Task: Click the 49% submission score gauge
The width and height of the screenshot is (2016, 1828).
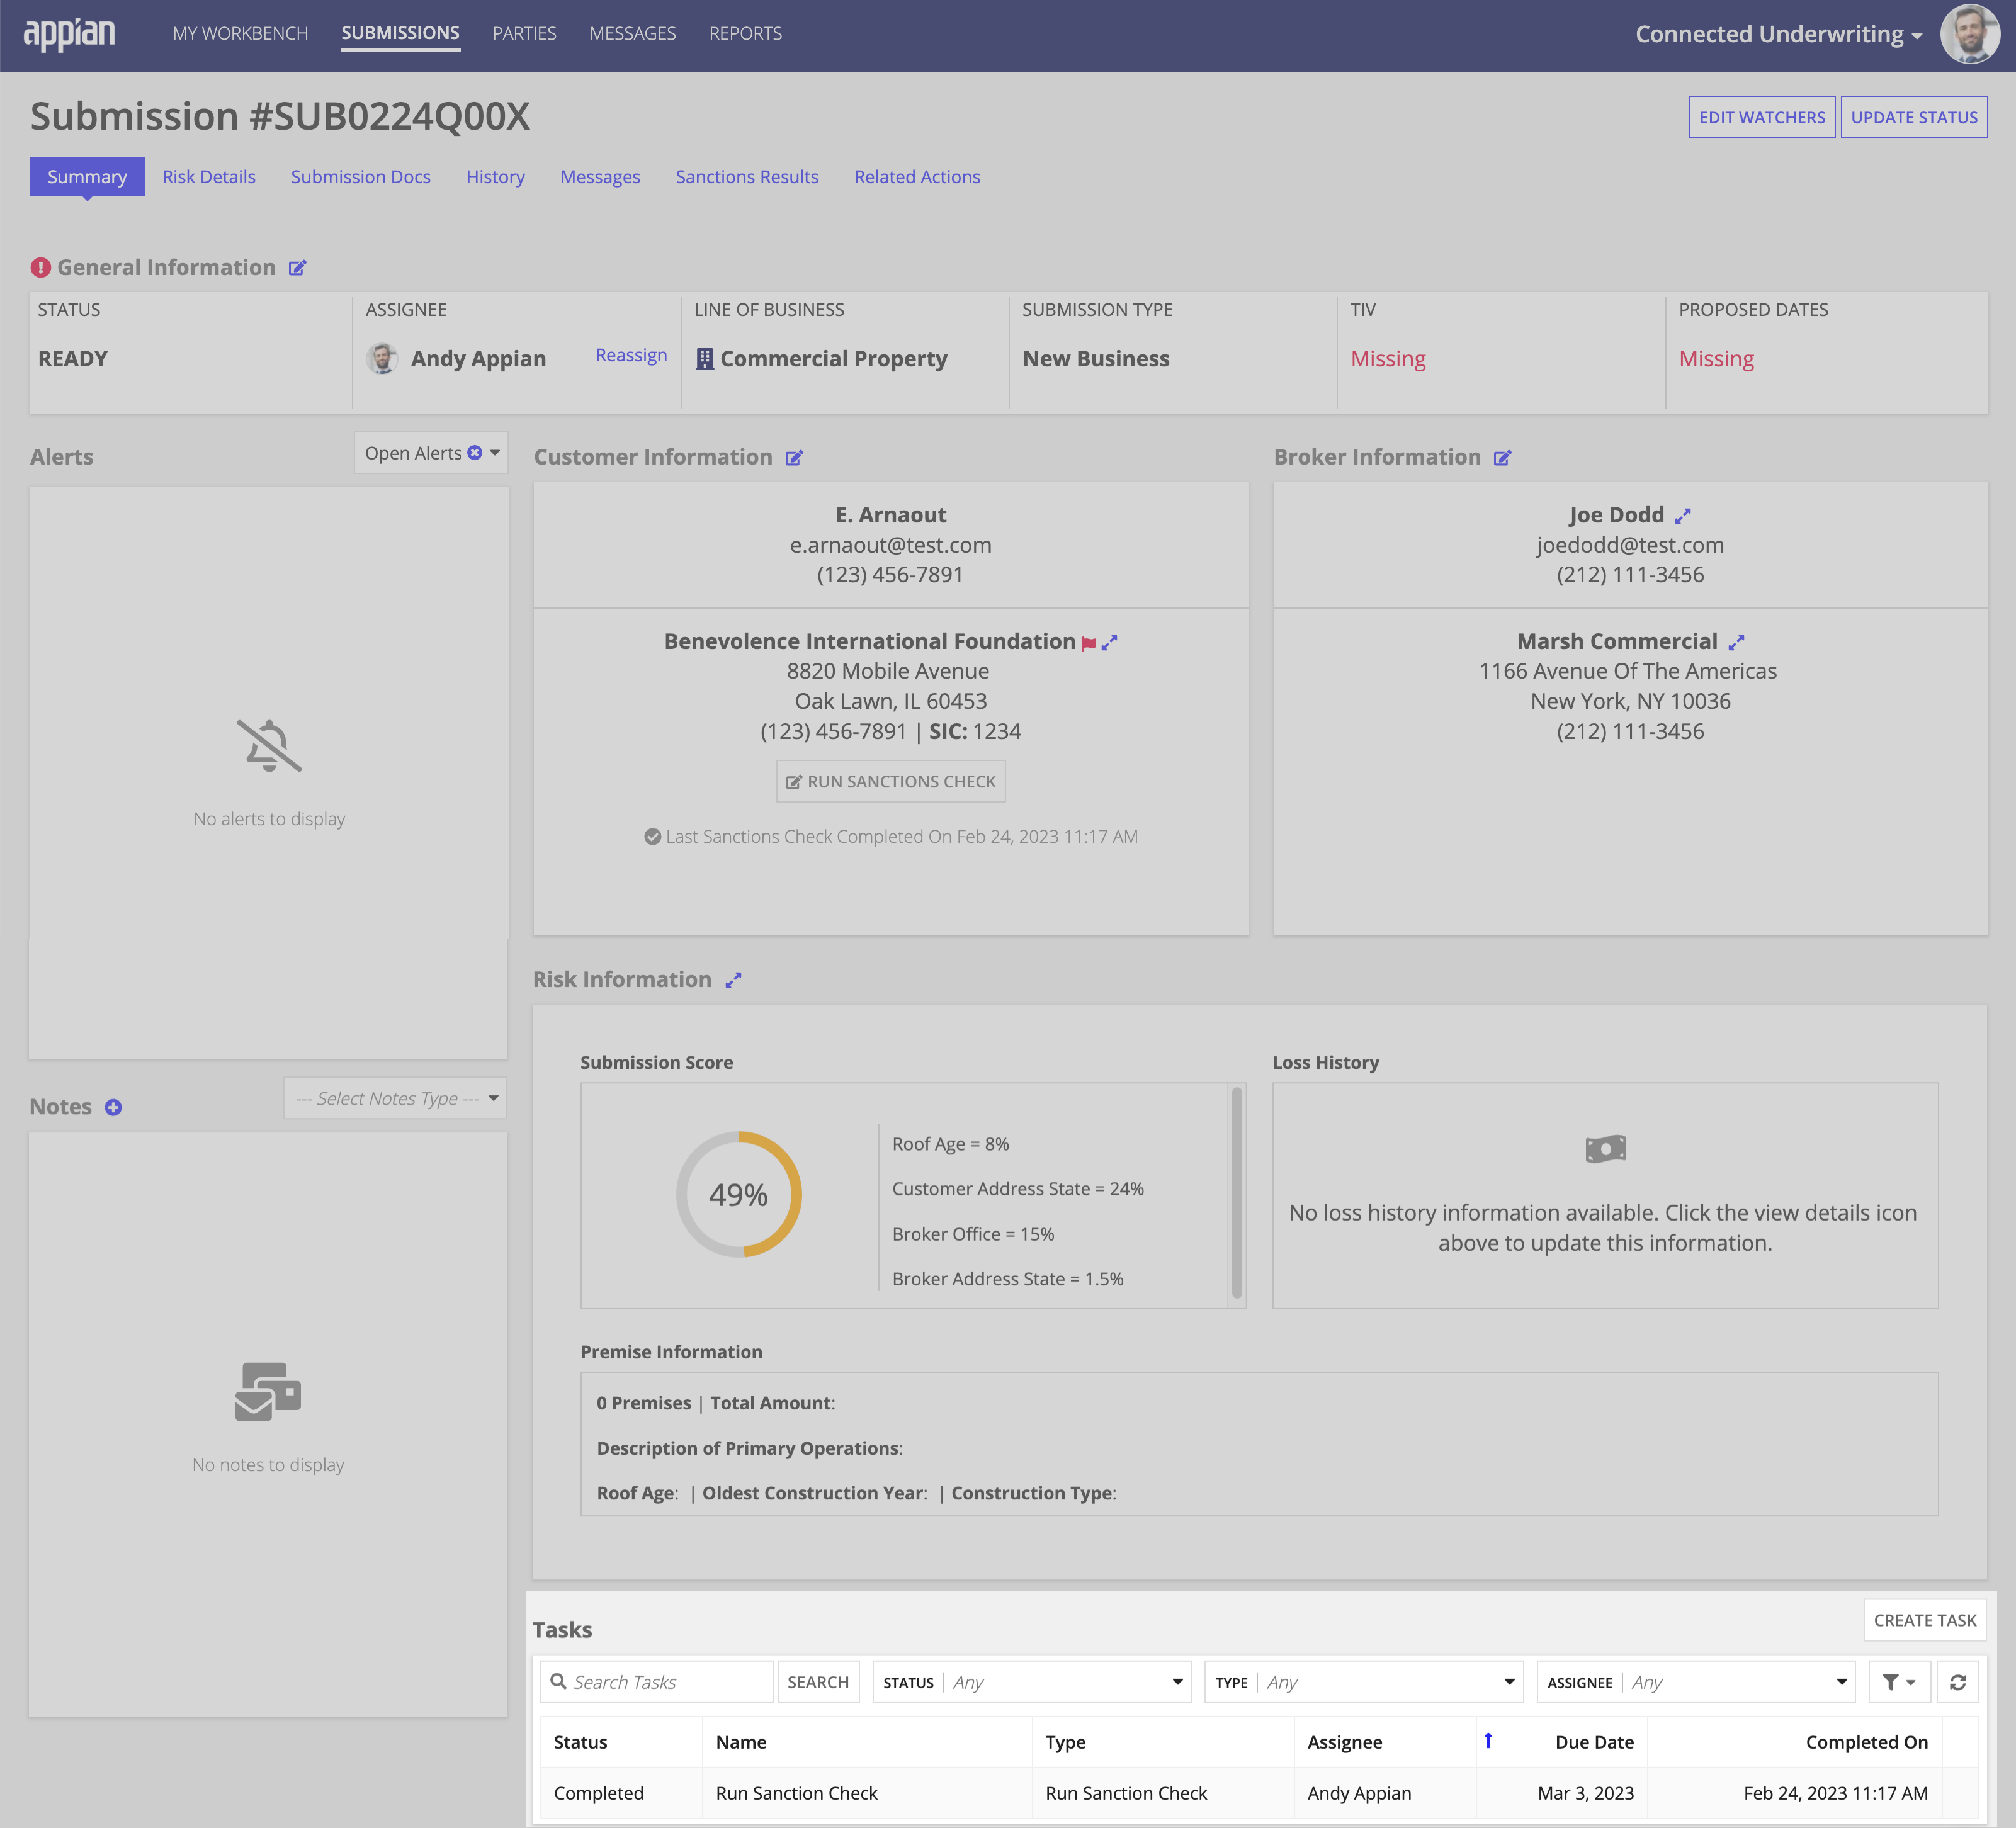Action: (739, 1194)
